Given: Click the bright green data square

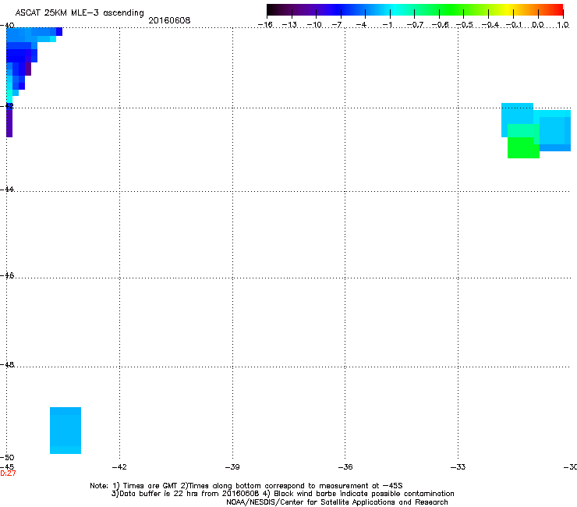Looking at the screenshot, I should pos(523,147).
